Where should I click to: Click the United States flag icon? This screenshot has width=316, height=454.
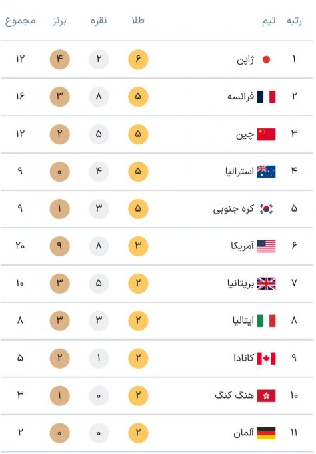[x=266, y=246]
